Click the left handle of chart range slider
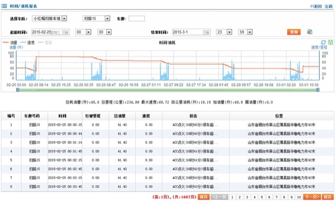This screenshot has height=203, width=336. click(x=18, y=90)
